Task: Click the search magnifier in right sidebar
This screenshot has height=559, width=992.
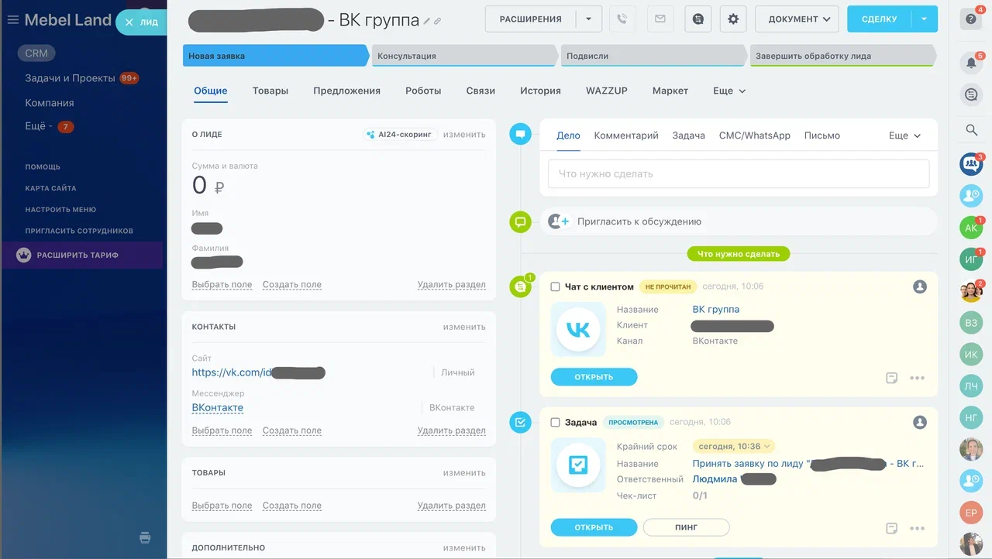Action: coord(971,130)
